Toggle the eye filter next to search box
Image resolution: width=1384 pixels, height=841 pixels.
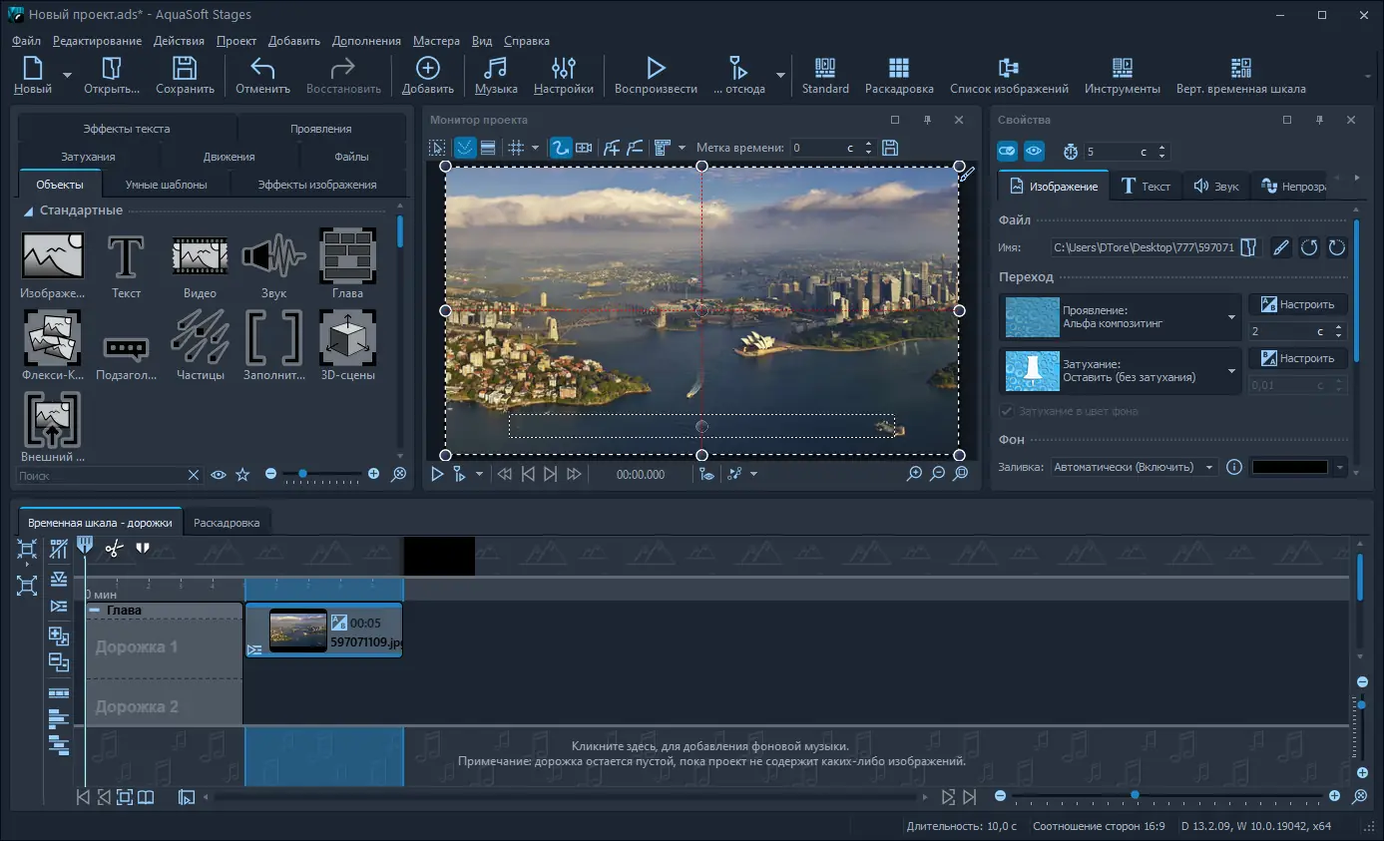(219, 475)
